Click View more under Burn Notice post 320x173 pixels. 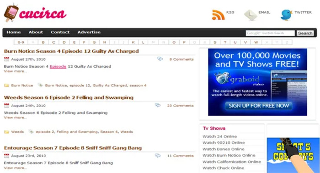point(15,71)
